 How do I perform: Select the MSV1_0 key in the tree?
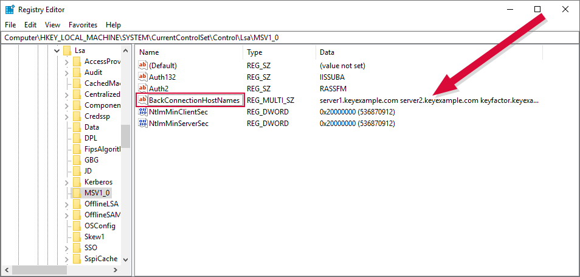(97, 193)
